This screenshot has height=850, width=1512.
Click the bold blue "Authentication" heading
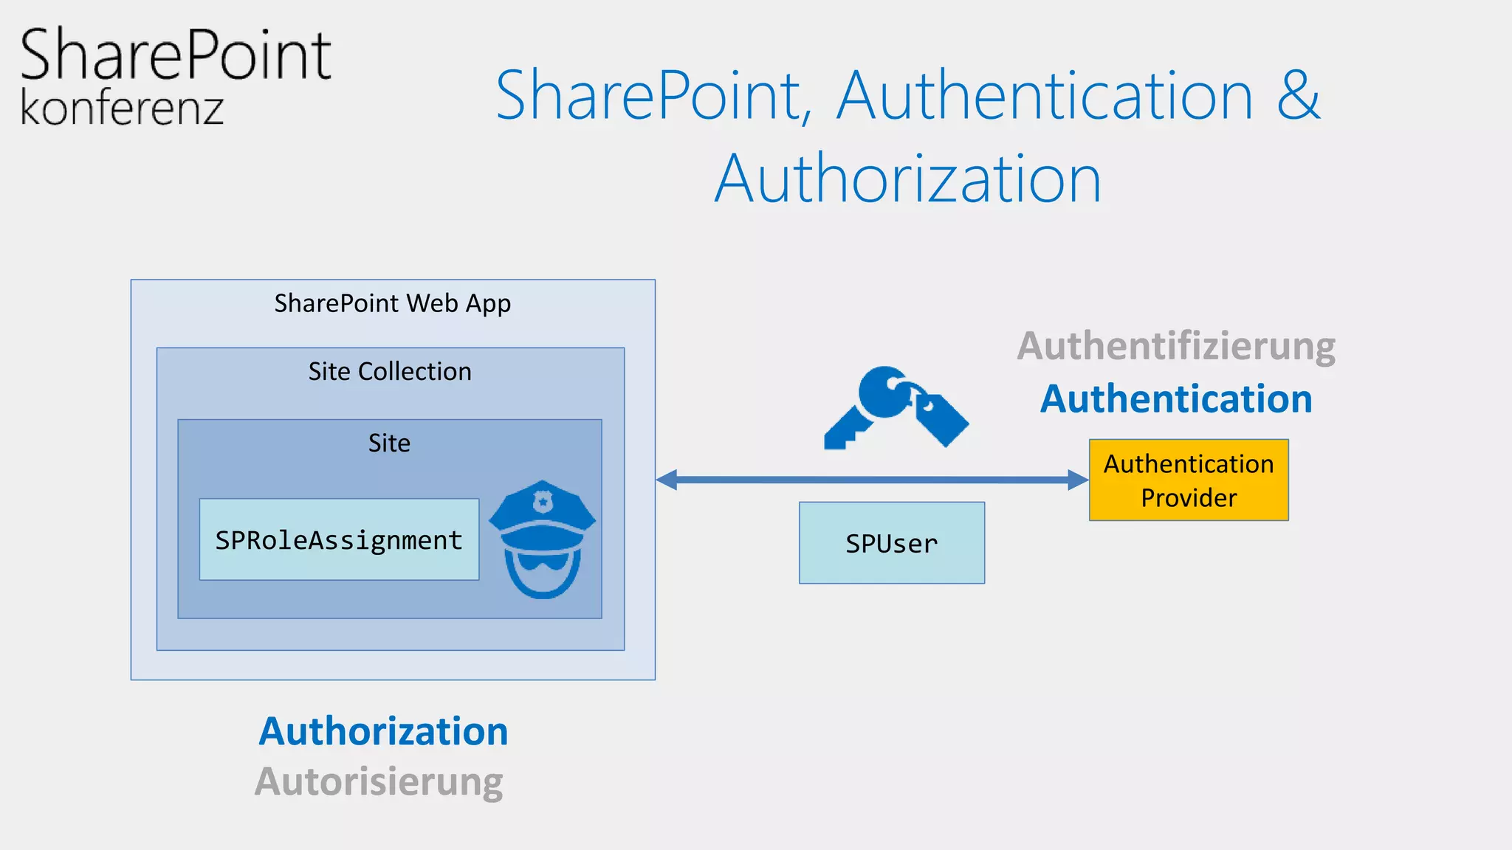coord(1176,399)
